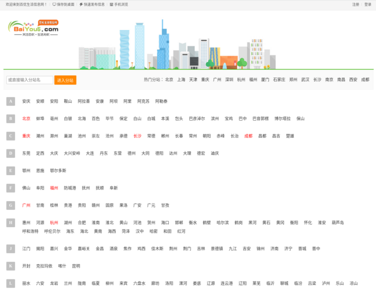Click red 广州 in the G row

[x=26, y=205]
